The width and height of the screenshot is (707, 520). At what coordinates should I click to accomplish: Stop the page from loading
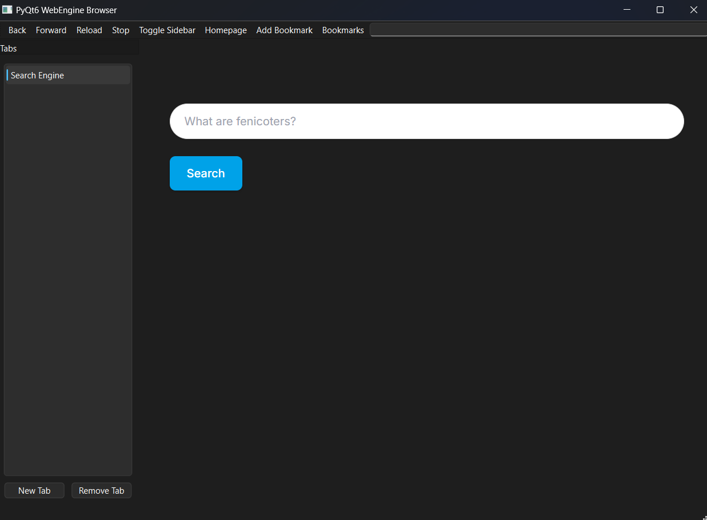121,30
